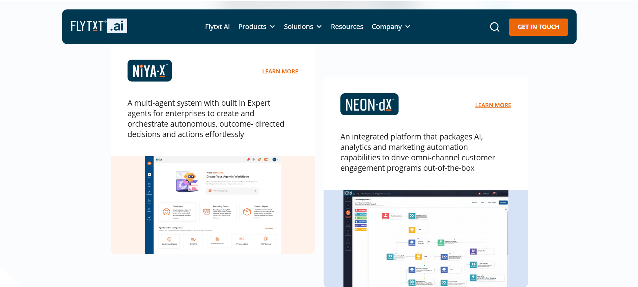Click the Flytxt.ai logo
This screenshot has height=287, width=638.
tap(99, 26)
